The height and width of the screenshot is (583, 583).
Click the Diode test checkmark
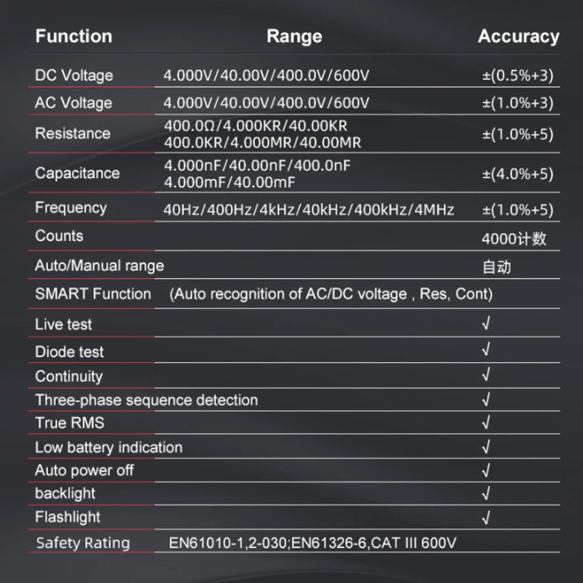[486, 350]
